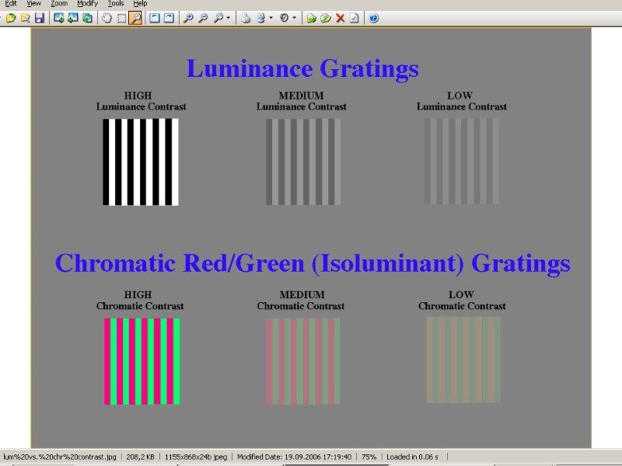Expand the zoom level dropdown arrow

(x=228, y=18)
